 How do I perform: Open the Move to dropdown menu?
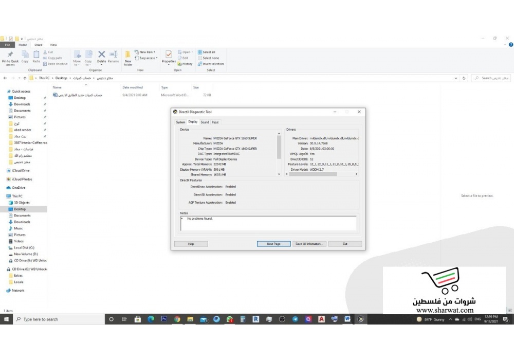(x=77, y=57)
